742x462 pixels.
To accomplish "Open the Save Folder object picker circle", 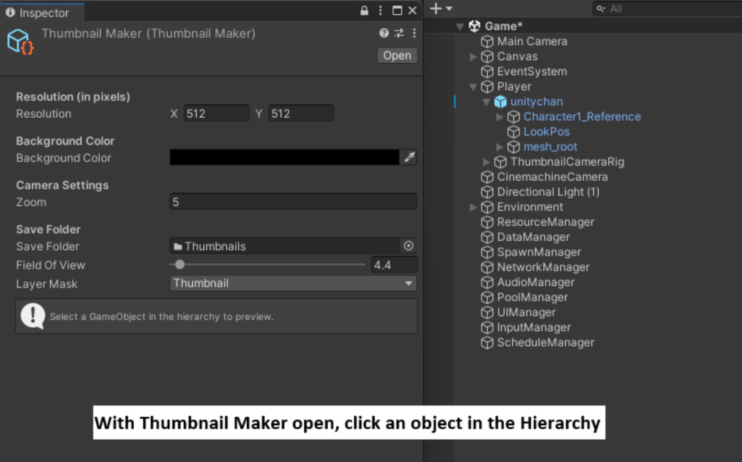I will 409,246.
